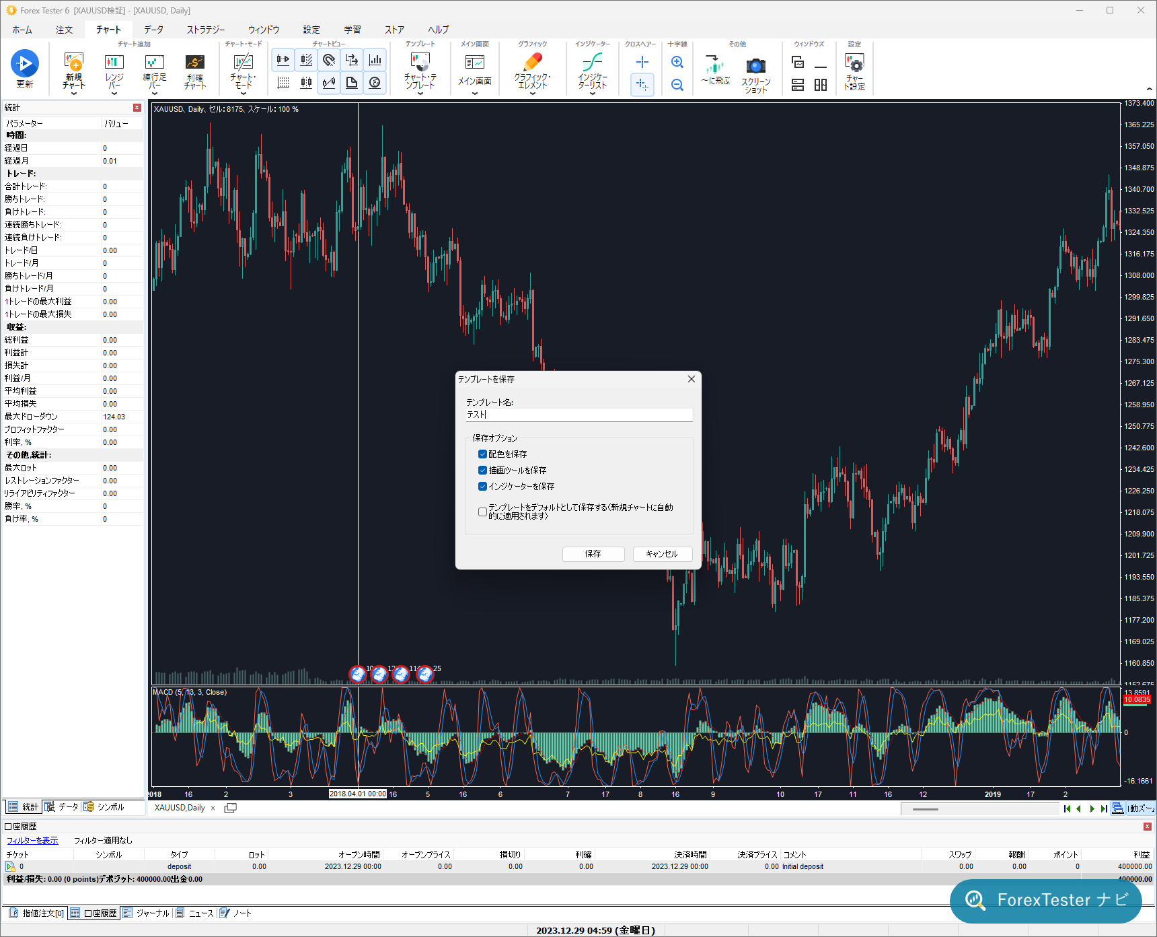Toggle the news globe icon in チャートビュー

pos(375,83)
